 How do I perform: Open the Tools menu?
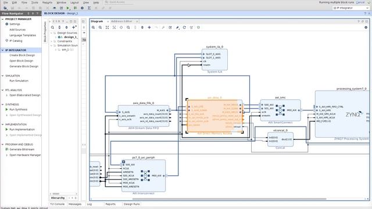[x=35, y=2]
